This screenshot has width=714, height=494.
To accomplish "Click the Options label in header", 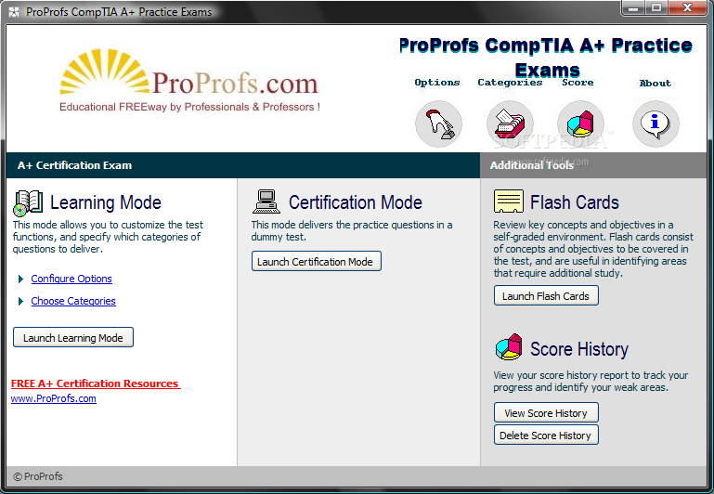I will [x=437, y=83].
